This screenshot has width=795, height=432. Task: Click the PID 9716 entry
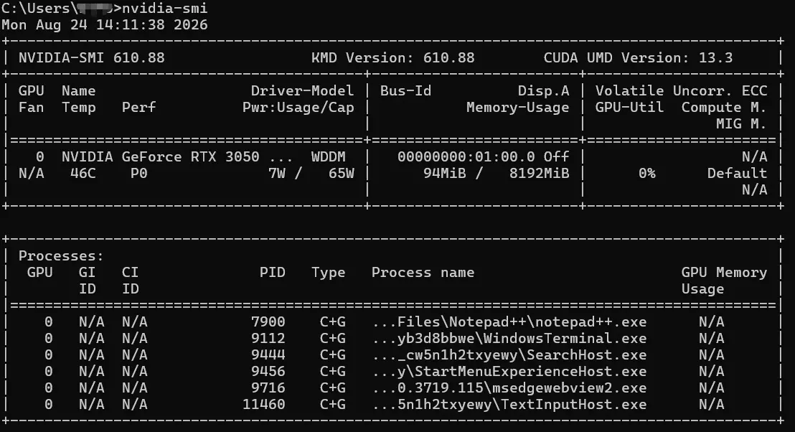pos(268,388)
